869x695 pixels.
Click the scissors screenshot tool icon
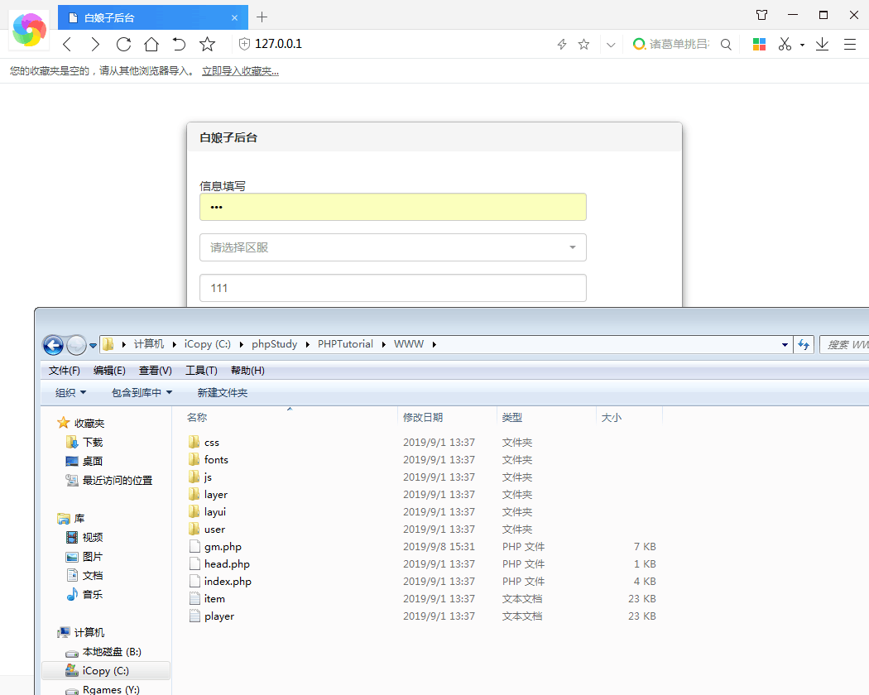[785, 44]
